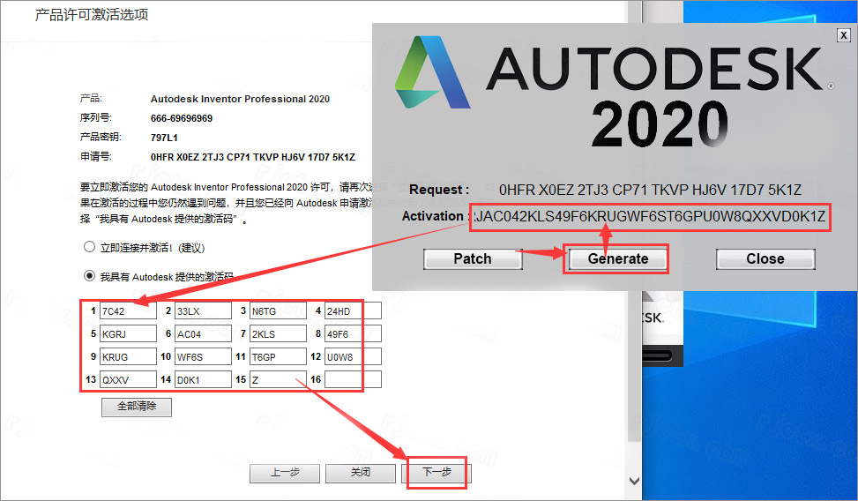The image size is (858, 501).
Task: Click activation code field 3 containing N6TG
Action: (278, 311)
